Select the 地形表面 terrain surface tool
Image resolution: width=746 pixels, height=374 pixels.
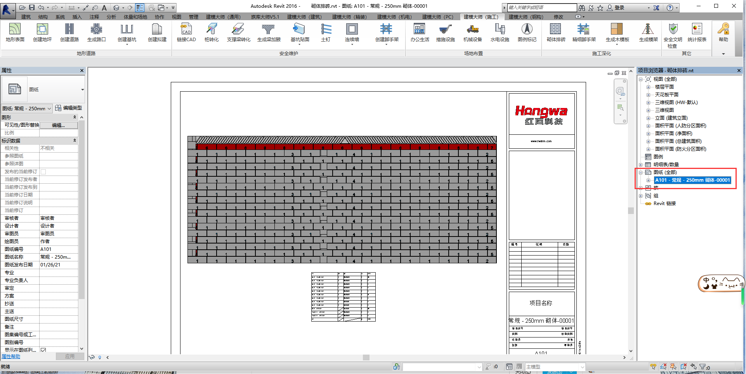click(15, 33)
